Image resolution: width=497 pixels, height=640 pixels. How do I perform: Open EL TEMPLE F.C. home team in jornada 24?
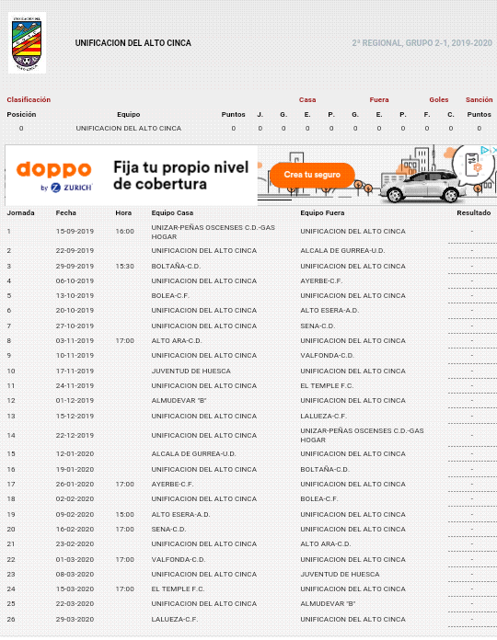pos(178,589)
